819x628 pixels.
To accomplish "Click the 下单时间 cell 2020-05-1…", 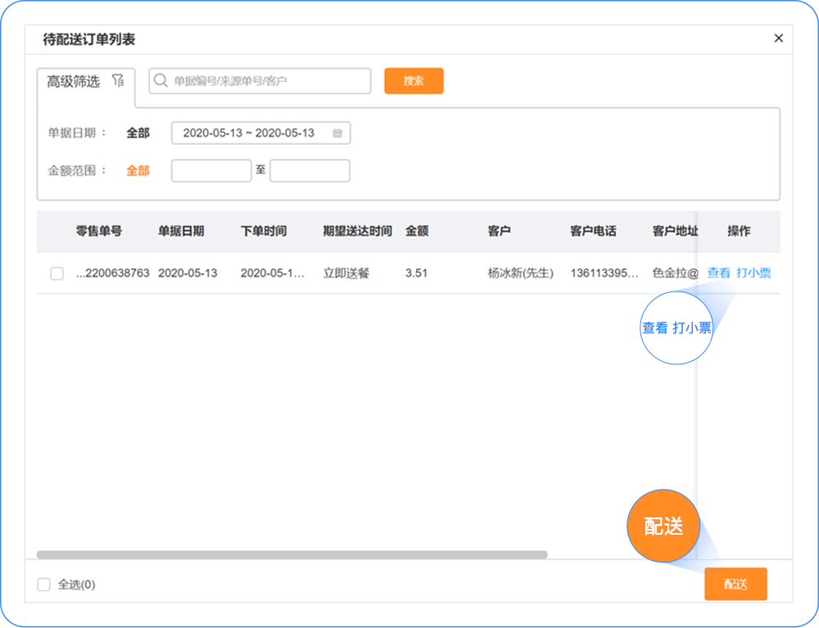I will [x=273, y=273].
